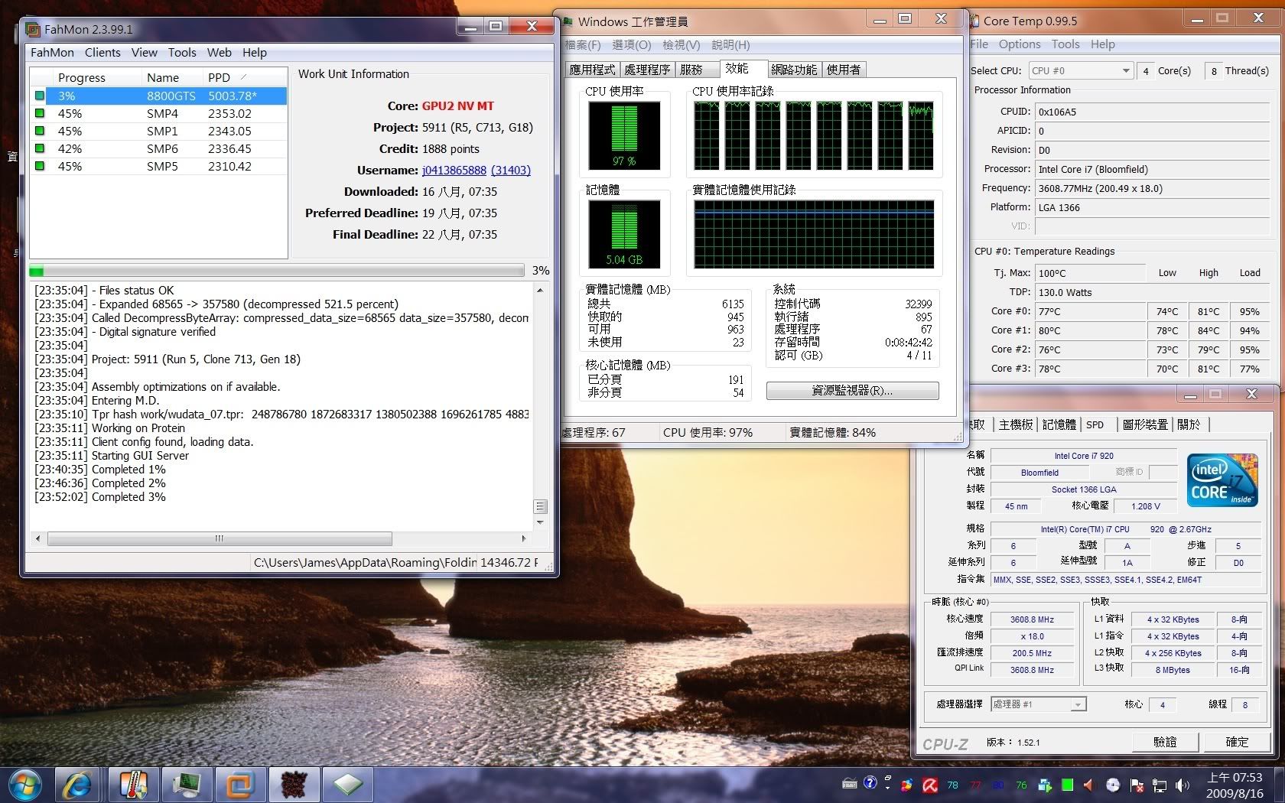Click the CPU-Z chip taskbar icon

(347, 785)
